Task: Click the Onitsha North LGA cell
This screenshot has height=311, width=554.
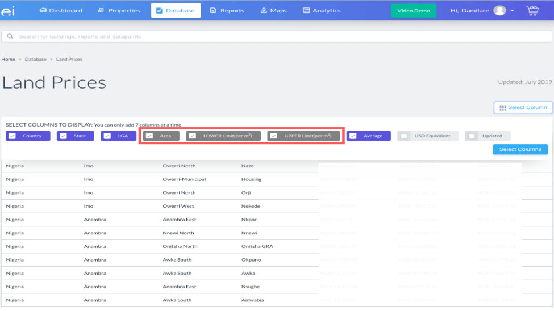Action: pos(180,246)
